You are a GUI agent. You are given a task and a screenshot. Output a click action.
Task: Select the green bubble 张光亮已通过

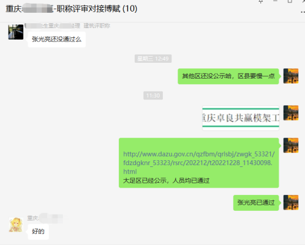pyautogui.click(x=256, y=203)
